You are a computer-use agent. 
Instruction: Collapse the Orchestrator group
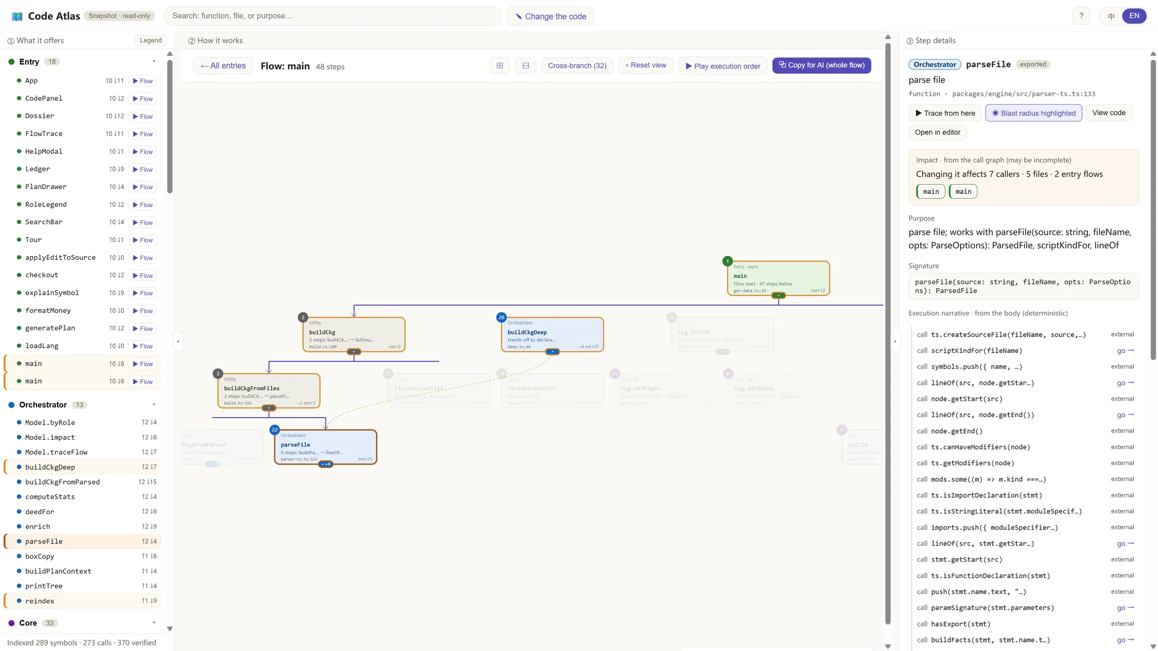click(x=154, y=405)
